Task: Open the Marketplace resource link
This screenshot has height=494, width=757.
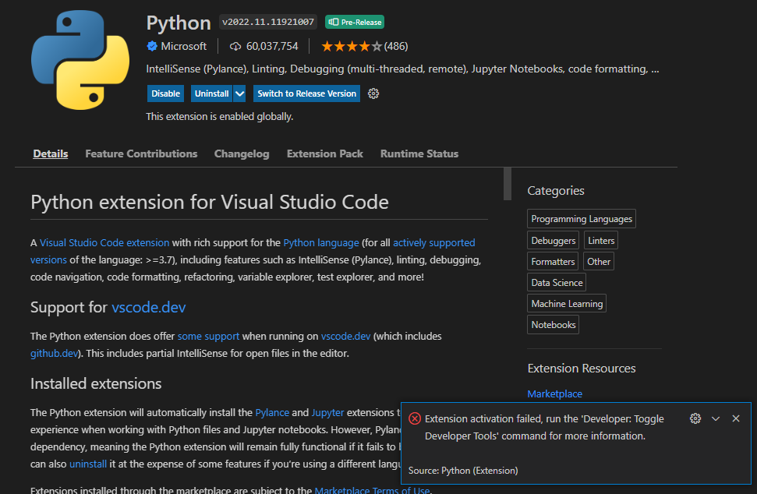Action: (x=554, y=393)
